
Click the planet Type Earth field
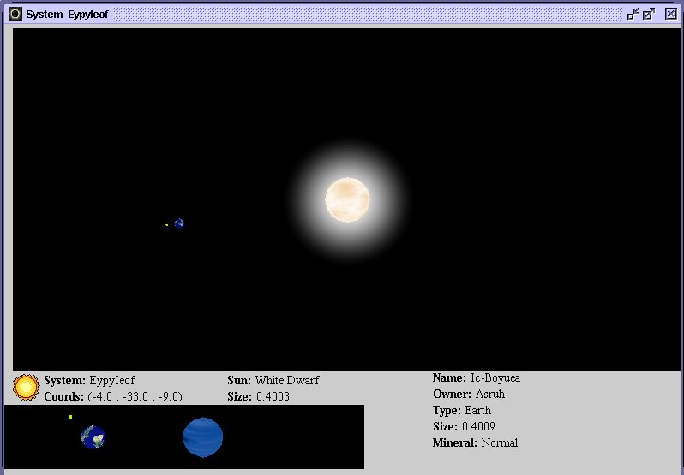(x=480, y=410)
